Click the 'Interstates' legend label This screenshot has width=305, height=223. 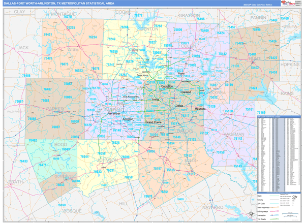coord(262,215)
